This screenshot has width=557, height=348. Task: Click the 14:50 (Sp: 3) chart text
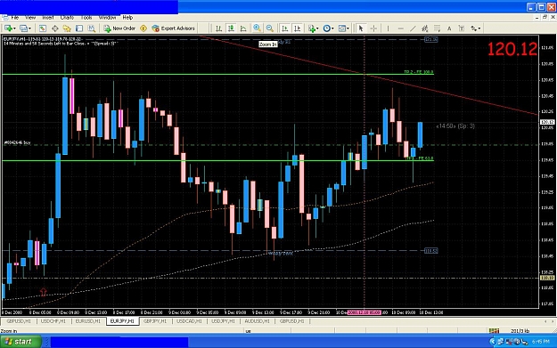click(x=455, y=125)
